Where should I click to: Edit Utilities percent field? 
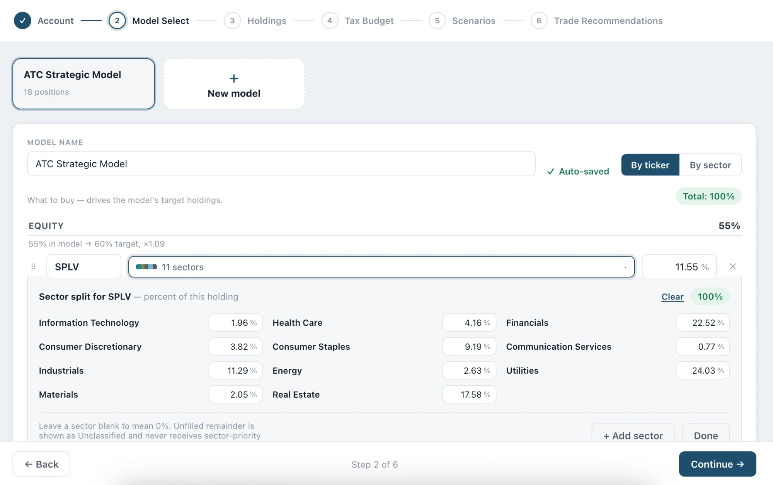click(x=703, y=371)
